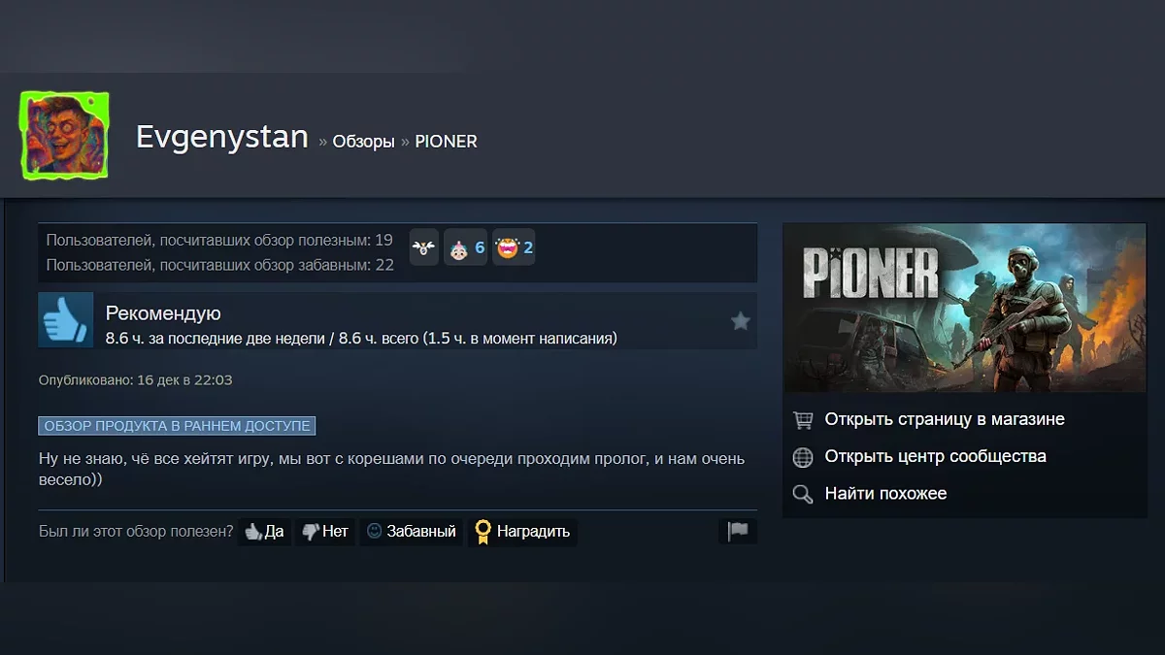Report the review with the flag icon
This screenshot has width=1165, height=655.
click(738, 532)
